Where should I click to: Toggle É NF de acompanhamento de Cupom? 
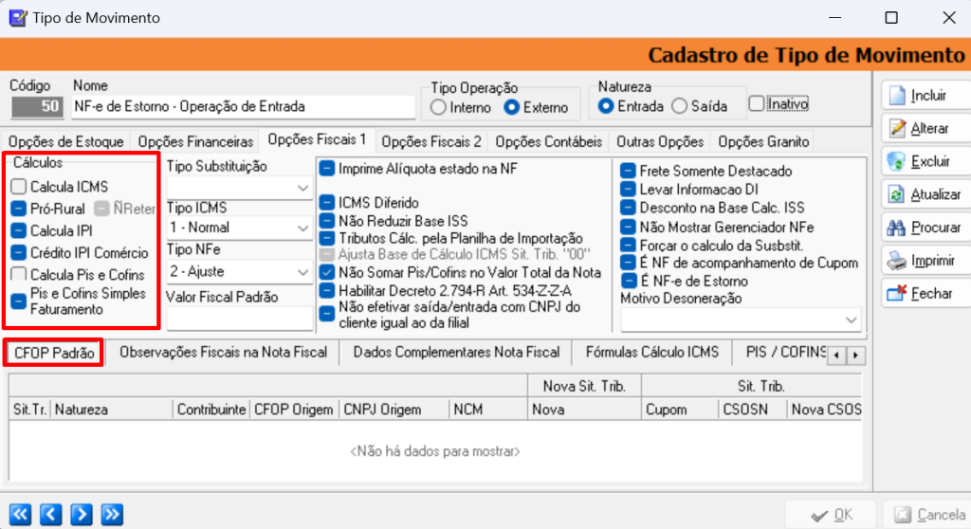click(628, 263)
